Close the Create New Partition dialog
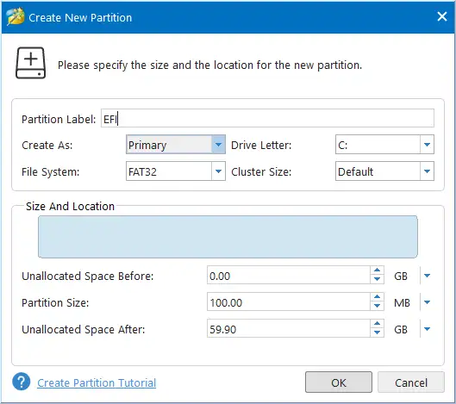 point(442,16)
